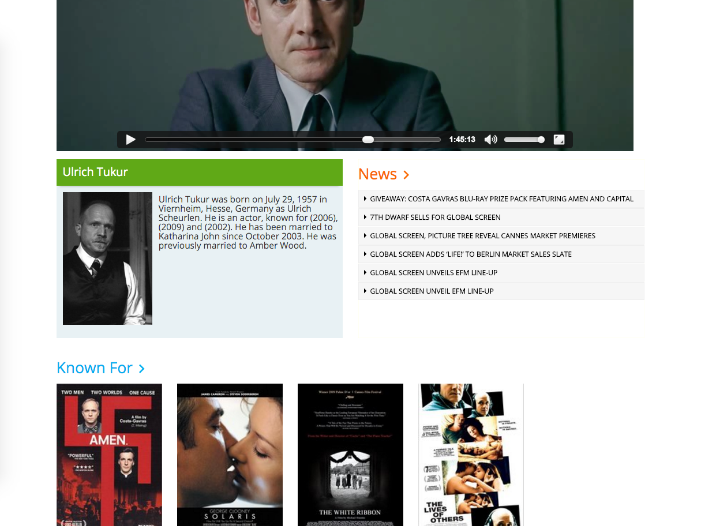701x529 pixels.
Task: Expand Global Screen Unveil EFM Line-Up item
Action: tap(501, 291)
